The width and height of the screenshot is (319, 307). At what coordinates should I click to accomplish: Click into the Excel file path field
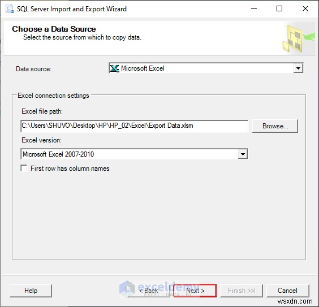[134, 126]
